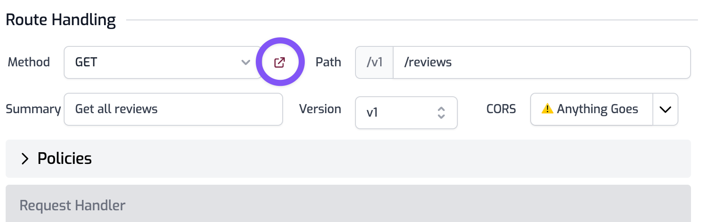704x222 pixels.
Task: Click the Method label
Action: click(29, 62)
